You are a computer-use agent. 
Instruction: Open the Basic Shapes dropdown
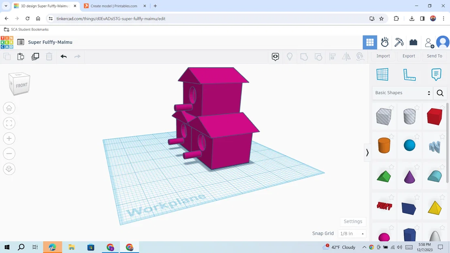403,93
